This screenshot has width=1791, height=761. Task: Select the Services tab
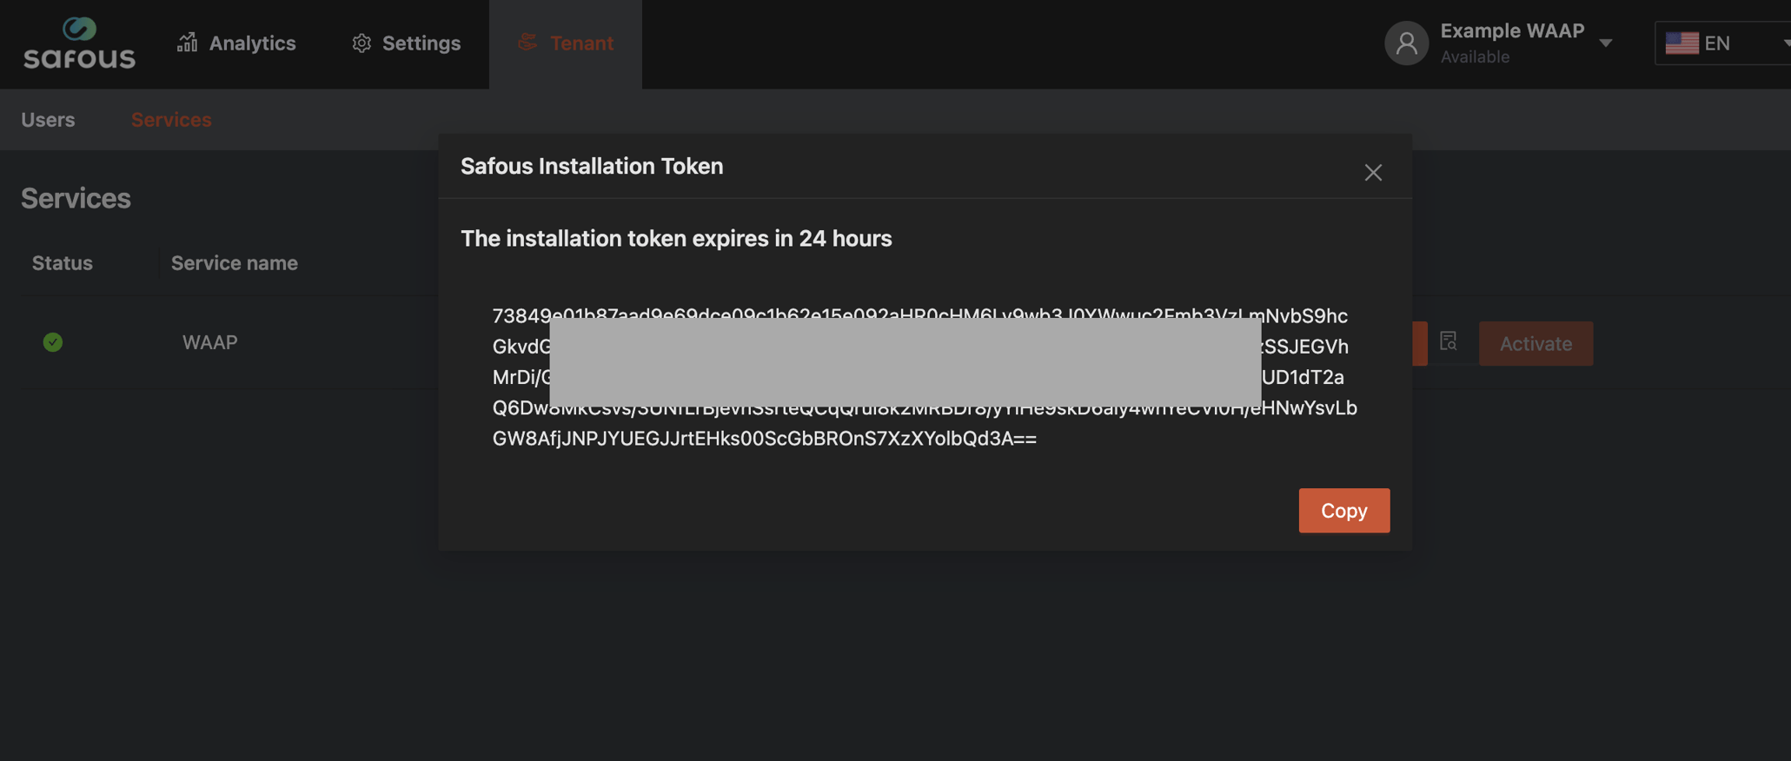171,120
